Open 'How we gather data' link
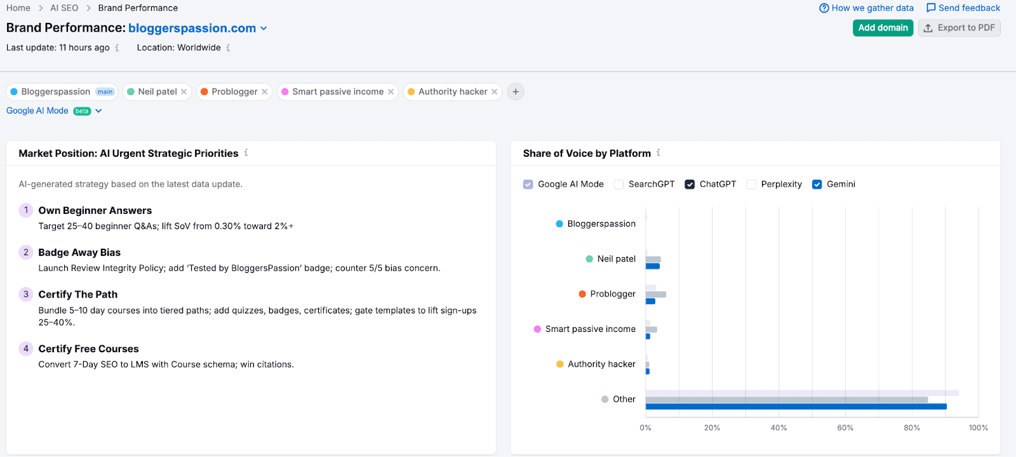1016x457 pixels. (872, 8)
